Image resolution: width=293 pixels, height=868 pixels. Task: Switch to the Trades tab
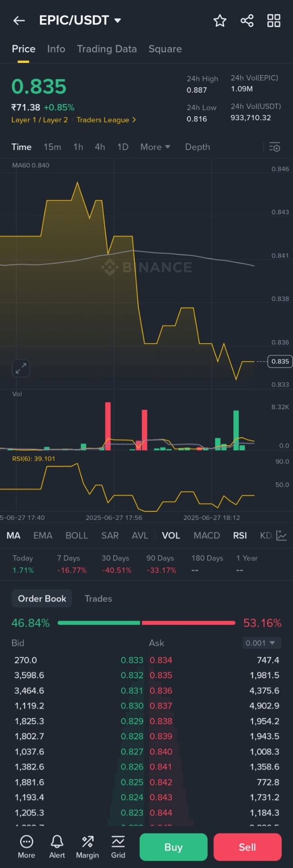[98, 599]
